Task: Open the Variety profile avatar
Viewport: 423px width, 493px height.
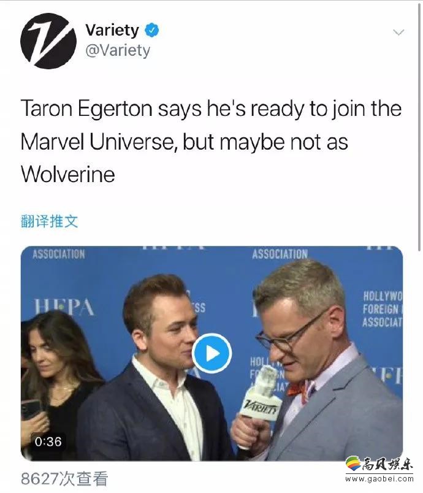Action: coord(48,41)
